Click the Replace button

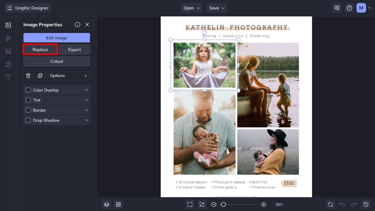coord(40,50)
